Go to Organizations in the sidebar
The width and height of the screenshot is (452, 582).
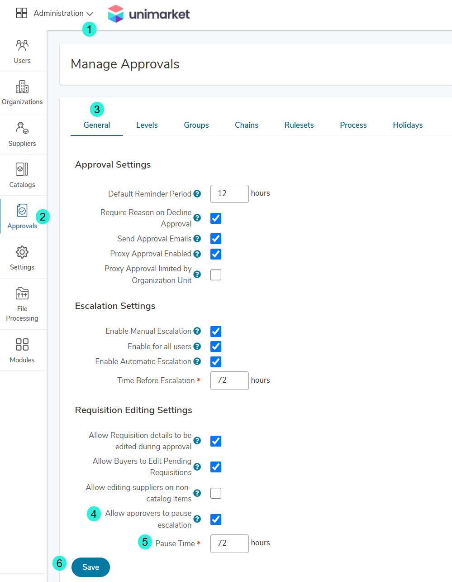pyautogui.click(x=22, y=93)
